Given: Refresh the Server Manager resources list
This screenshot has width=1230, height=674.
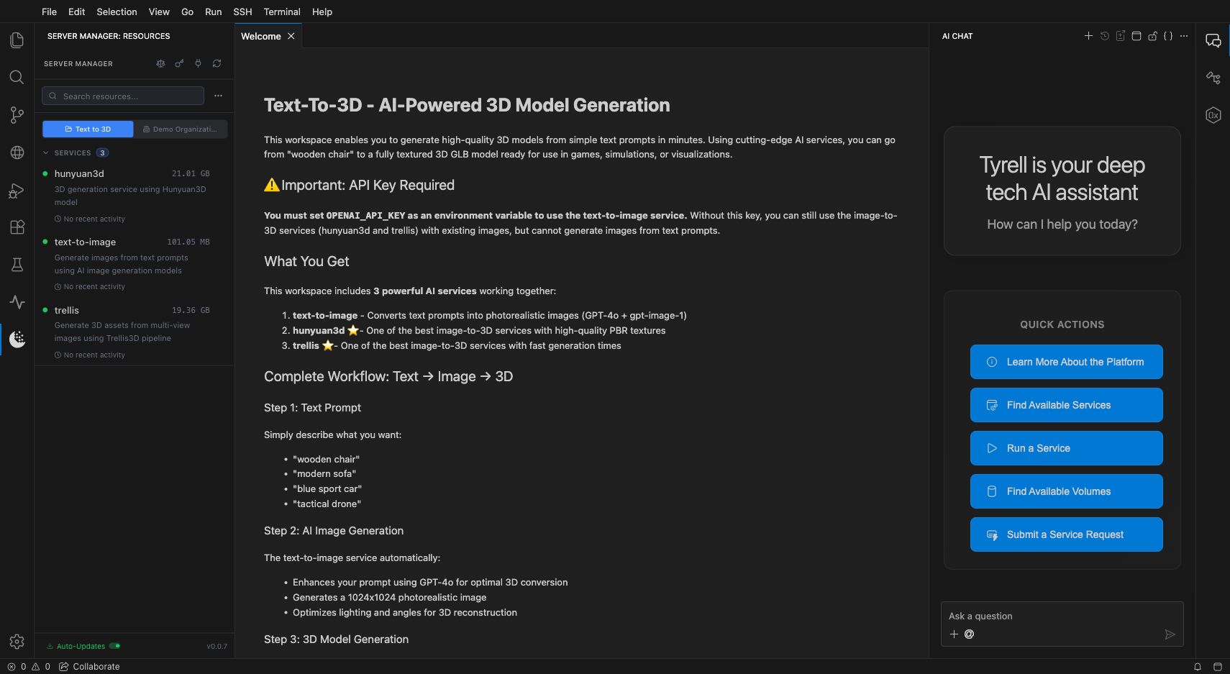Looking at the screenshot, I should 217,63.
